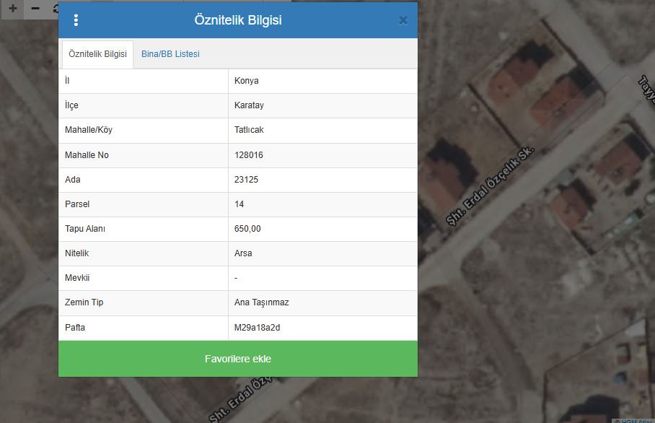Image resolution: width=655 pixels, height=423 pixels.
Task: Select the Tapu Alanı value 650,00
Action: tap(247, 229)
